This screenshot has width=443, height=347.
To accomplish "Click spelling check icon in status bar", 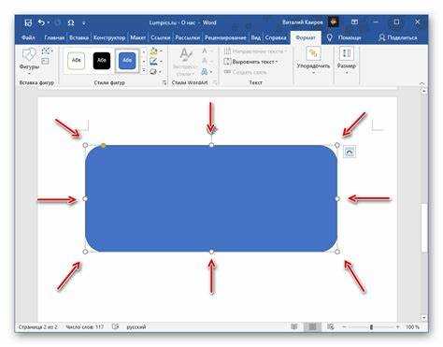I will (115, 326).
